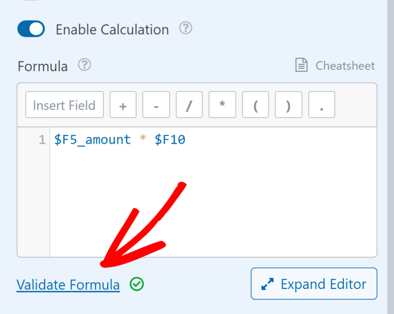Insert an addition operator into the formula
Viewport: 394px width, 314px height.
pyautogui.click(x=123, y=104)
